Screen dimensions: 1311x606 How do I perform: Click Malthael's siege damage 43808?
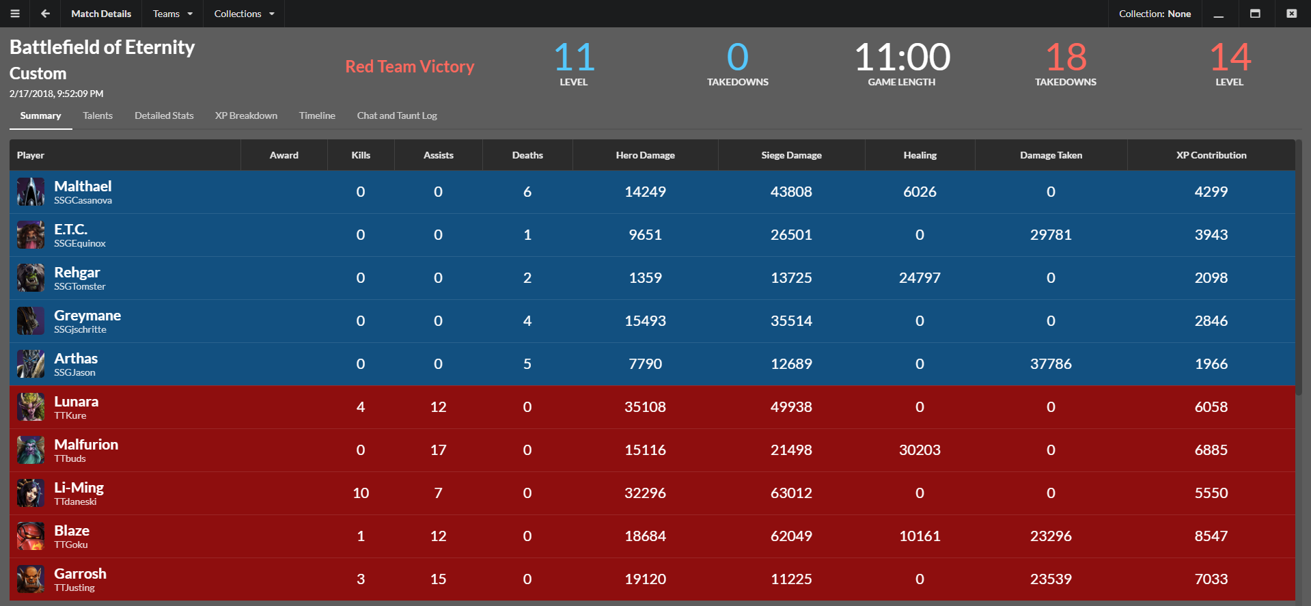792,192
